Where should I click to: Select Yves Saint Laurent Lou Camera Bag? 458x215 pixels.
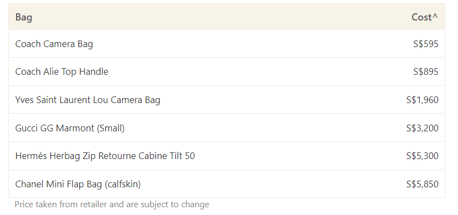pos(88,100)
